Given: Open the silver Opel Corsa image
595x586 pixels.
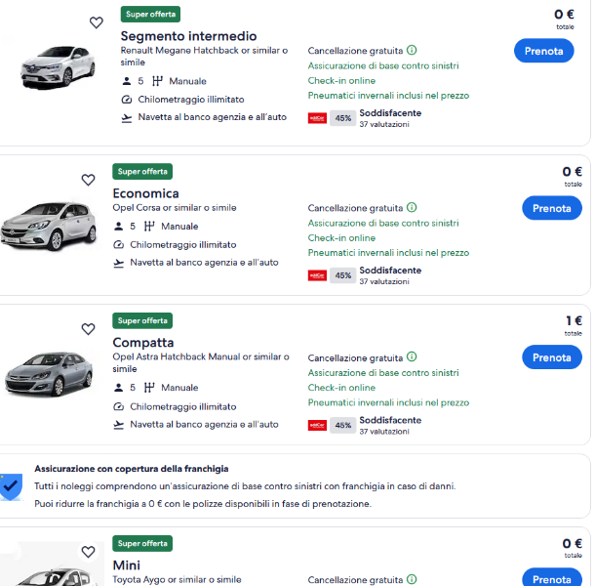Looking at the screenshot, I should 49,227.
